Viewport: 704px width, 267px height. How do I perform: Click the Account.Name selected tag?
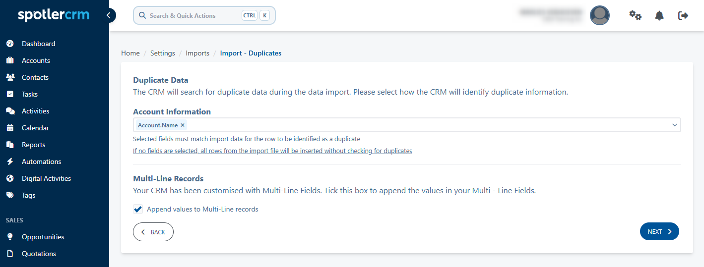tap(161, 125)
